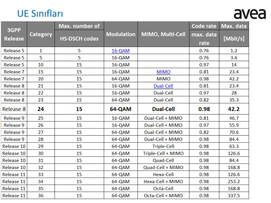Select the '0.82' code rate in Category 23 row
Screen dimensions: 271x203
[204, 100]
